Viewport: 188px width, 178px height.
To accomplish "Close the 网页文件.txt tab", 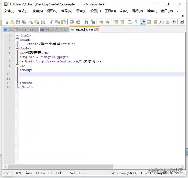I will [67, 30].
